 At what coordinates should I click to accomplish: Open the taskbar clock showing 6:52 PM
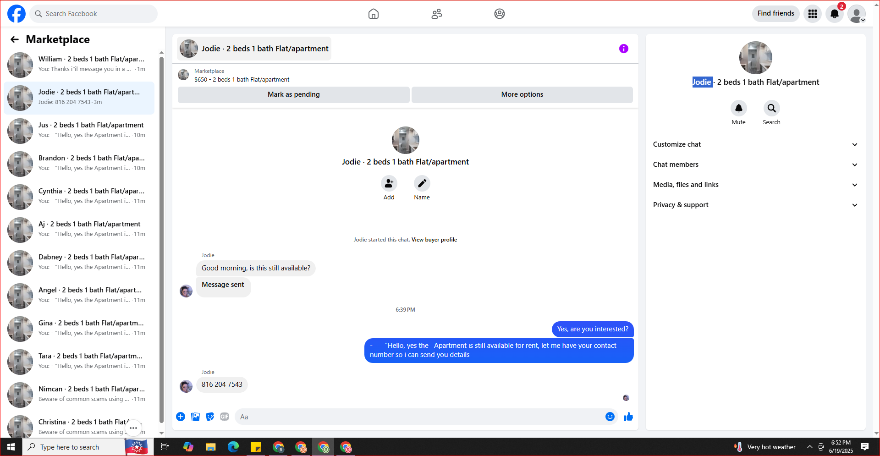click(841, 447)
